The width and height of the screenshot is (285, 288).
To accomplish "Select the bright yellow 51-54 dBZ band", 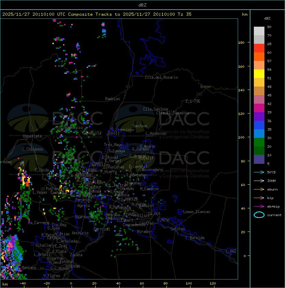I will [x=259, y=74].
